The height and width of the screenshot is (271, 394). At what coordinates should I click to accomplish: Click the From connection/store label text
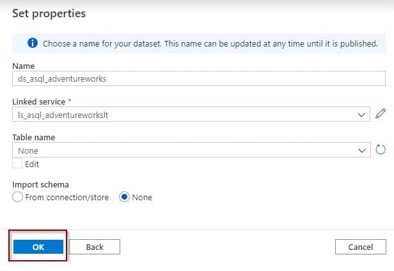click(67, 198)
